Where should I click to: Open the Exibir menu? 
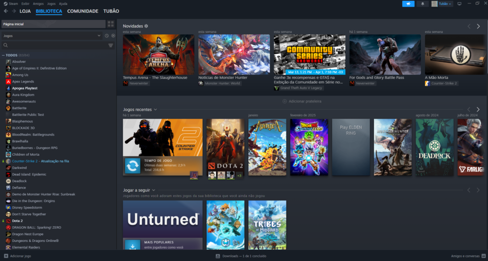pyautogui.click(x=26, y=4)
